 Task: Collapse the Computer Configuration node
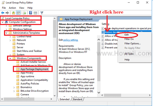[x=3, y=22]
